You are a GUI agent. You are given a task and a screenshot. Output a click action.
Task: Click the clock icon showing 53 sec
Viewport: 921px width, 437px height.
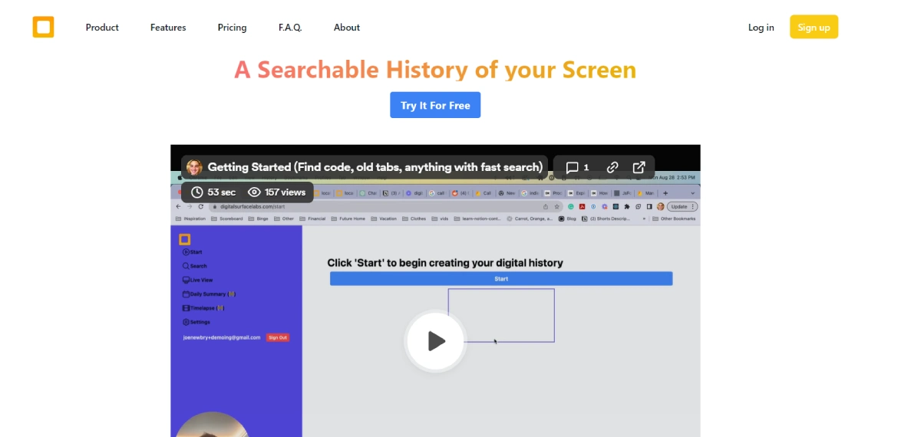pos(197,192)
